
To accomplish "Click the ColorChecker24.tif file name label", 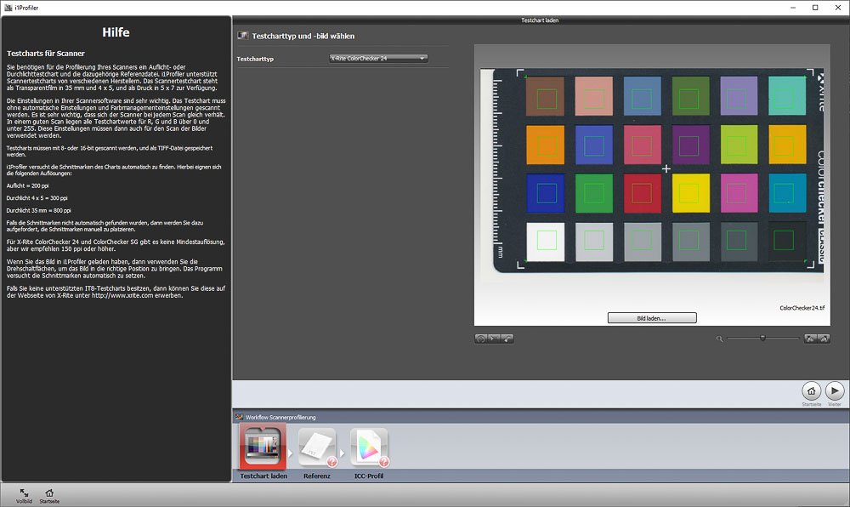I will pos(802,308).
